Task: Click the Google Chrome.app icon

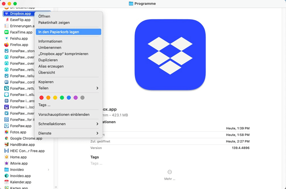Action: [6, 138]
